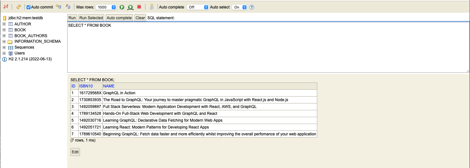Open Help via blue question mark icon
Image resolution: width=470 pixels, height=168 pixels.
tap(252, 7)
